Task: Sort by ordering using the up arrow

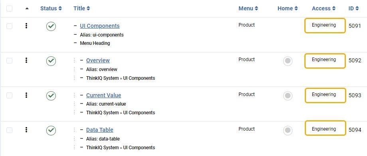Action: (x=27, y=9)
